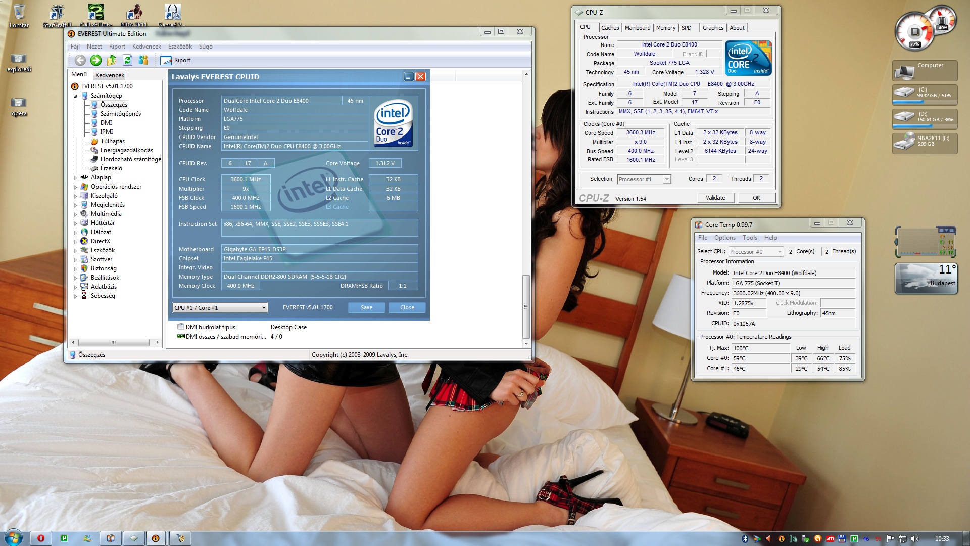The image size is (970, 546).
Task: Click CPU-Z OK button
Action: click(x=756, y=198)
